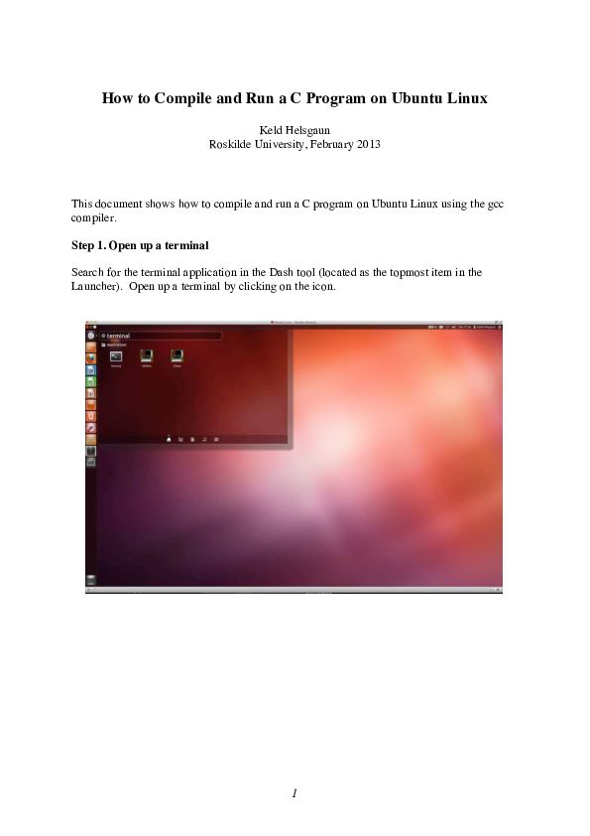
Task: Open System Settings from the launcher
Action: pos(91,428)
